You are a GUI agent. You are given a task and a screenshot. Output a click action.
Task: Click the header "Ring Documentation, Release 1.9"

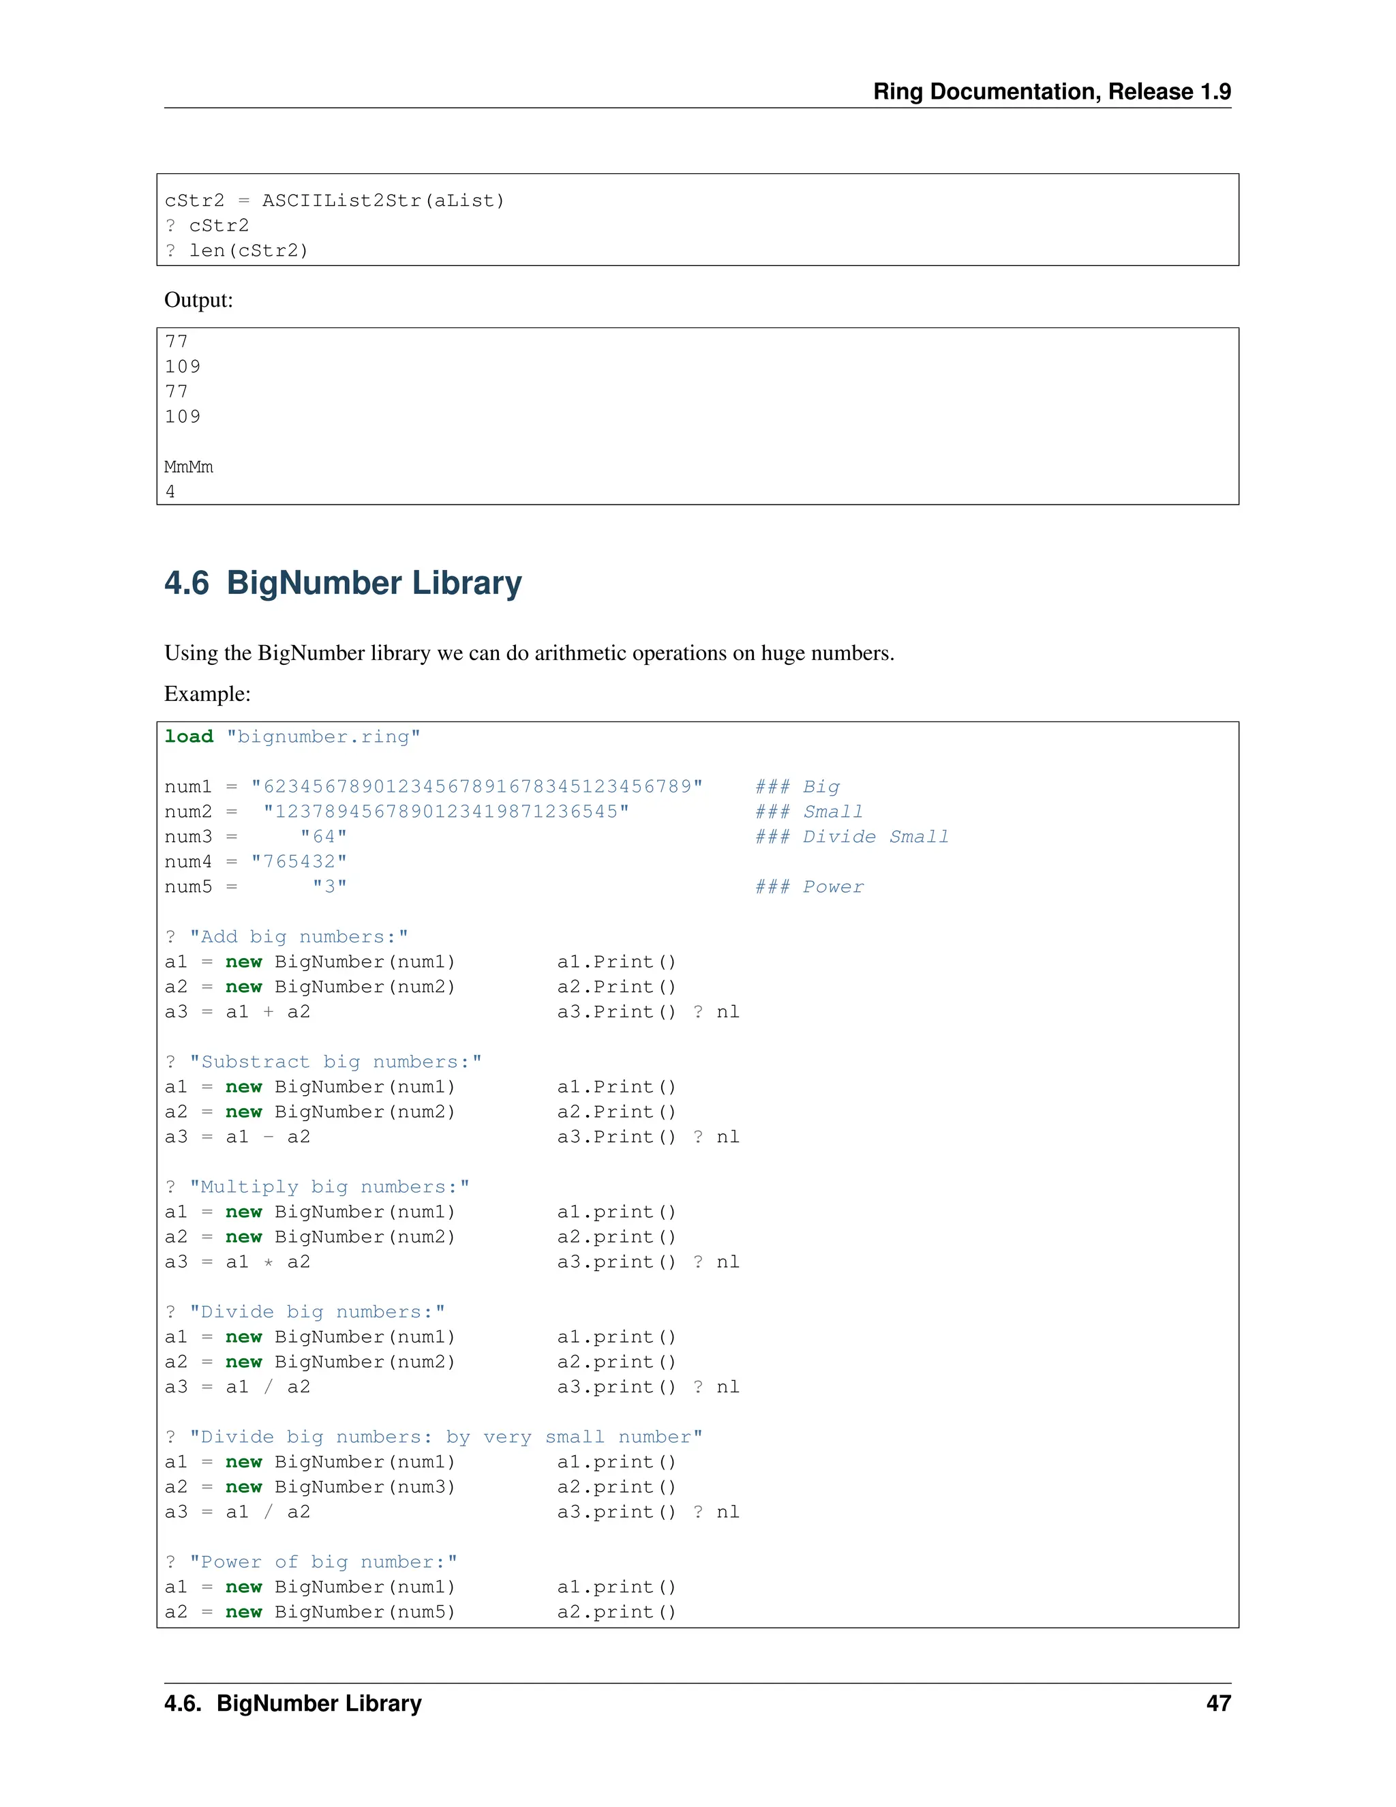point(1052,91)
